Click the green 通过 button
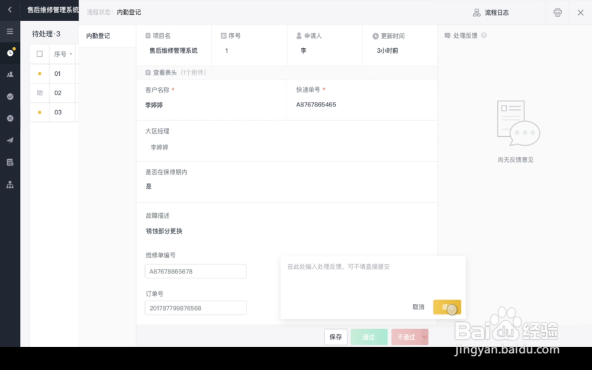 (369, 337)
